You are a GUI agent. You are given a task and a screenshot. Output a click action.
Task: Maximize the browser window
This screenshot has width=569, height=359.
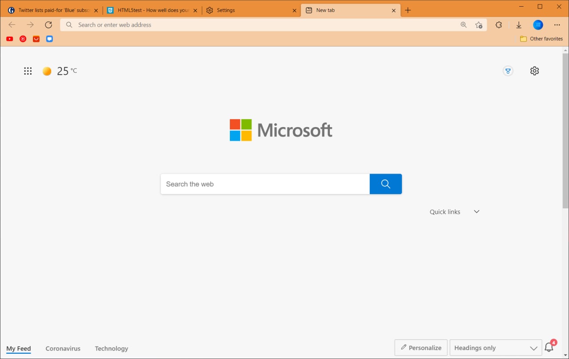540,6
